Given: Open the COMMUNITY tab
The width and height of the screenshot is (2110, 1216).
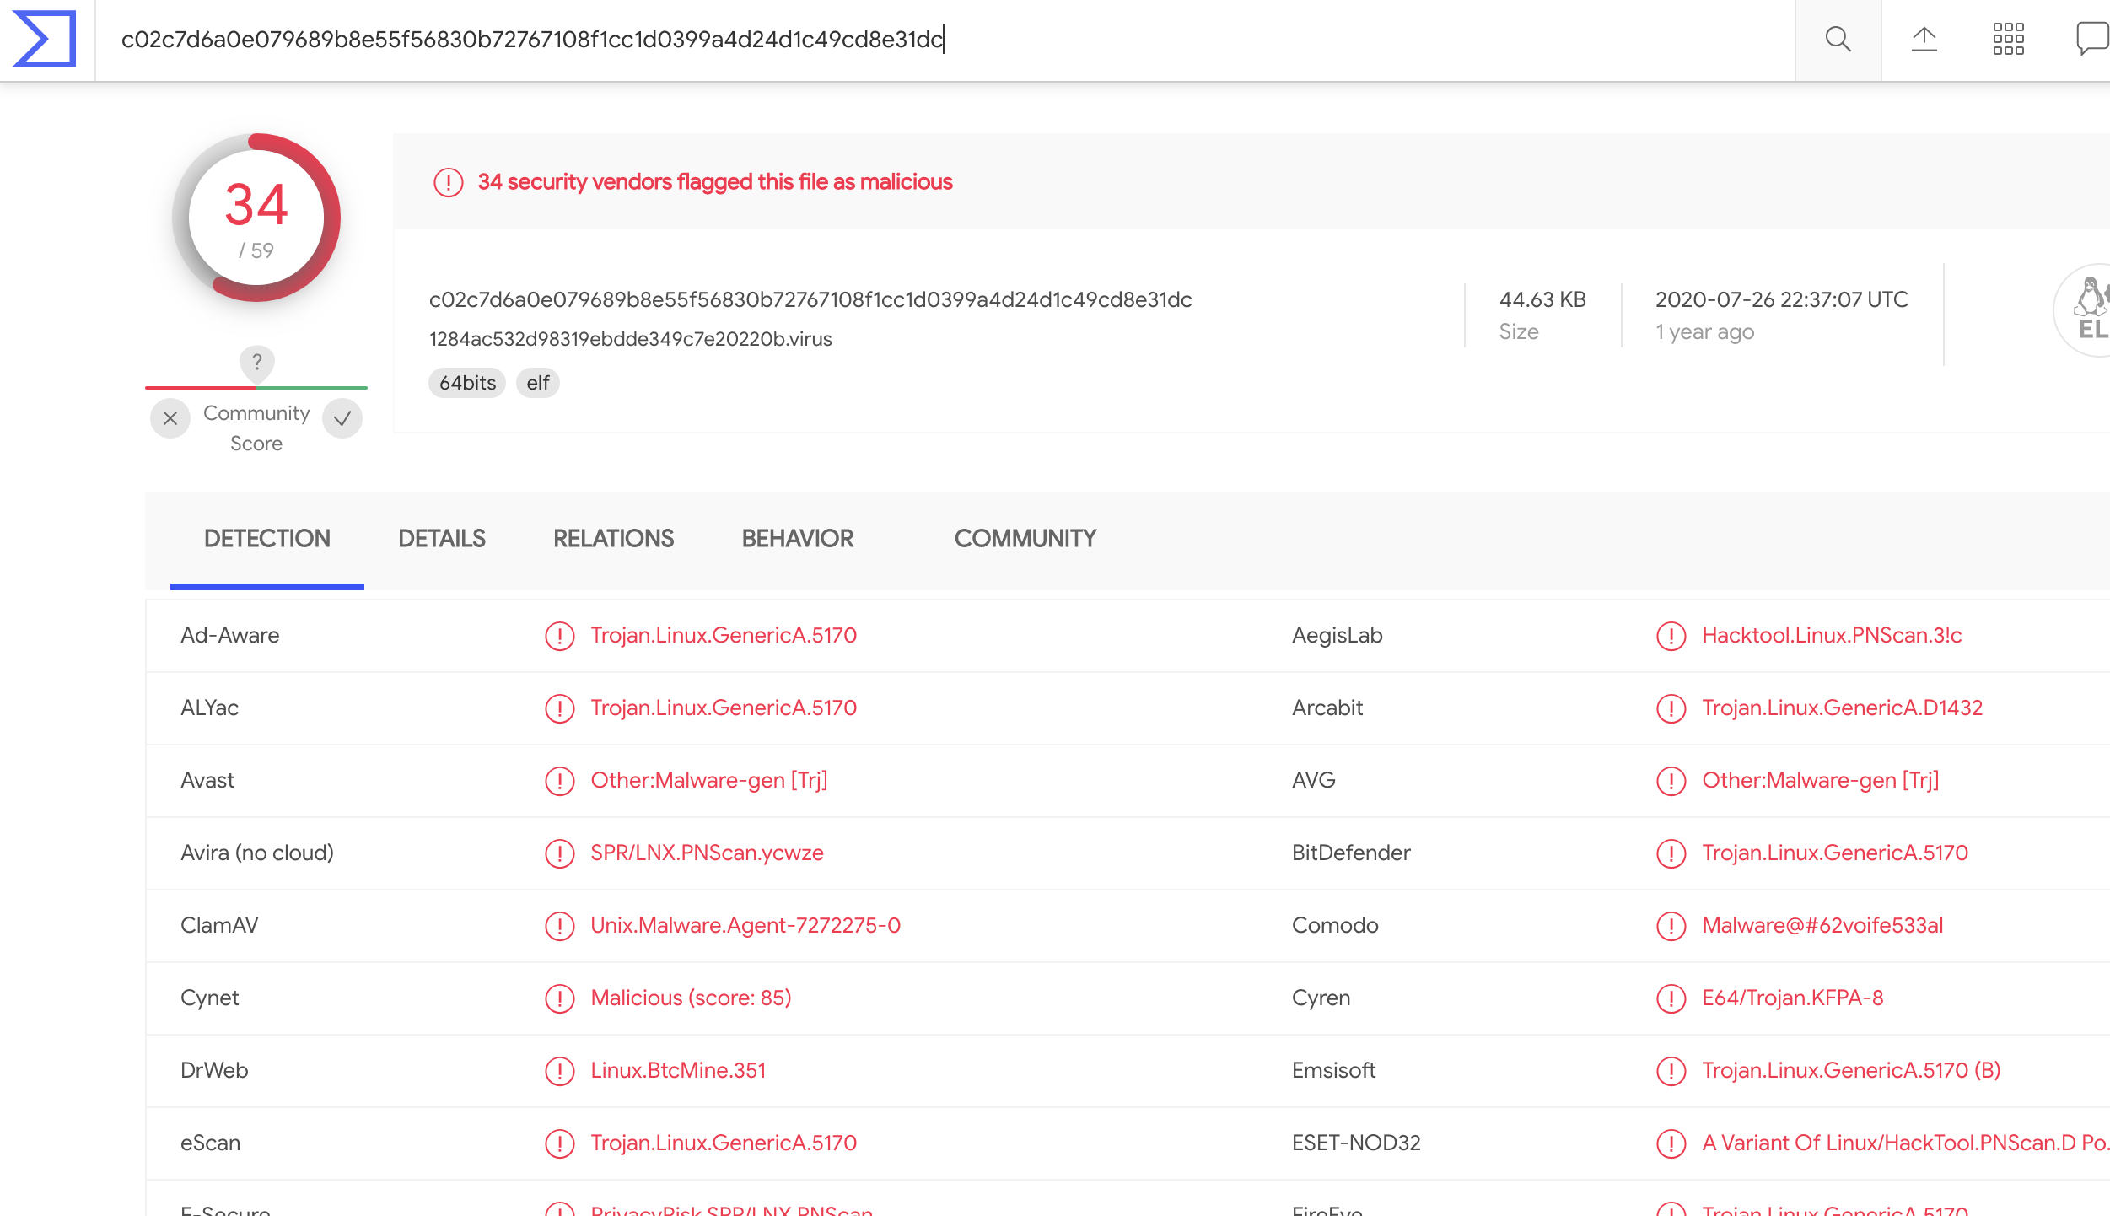Looking at the screenshot, I should pyautogui.click(x=1025, y=538).
